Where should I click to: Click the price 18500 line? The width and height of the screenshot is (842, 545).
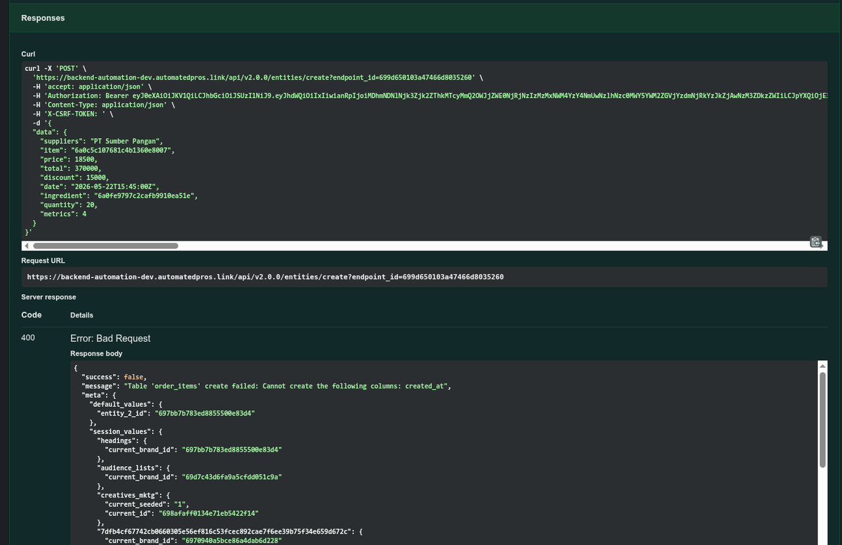[x=69, y=160]
